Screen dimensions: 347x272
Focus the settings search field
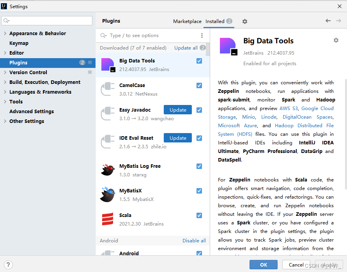coord(47,21)
